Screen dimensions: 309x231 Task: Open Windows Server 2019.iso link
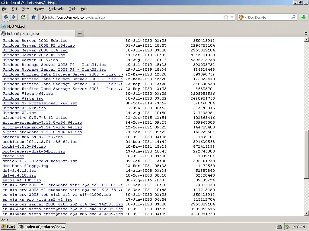click(30, 60)
